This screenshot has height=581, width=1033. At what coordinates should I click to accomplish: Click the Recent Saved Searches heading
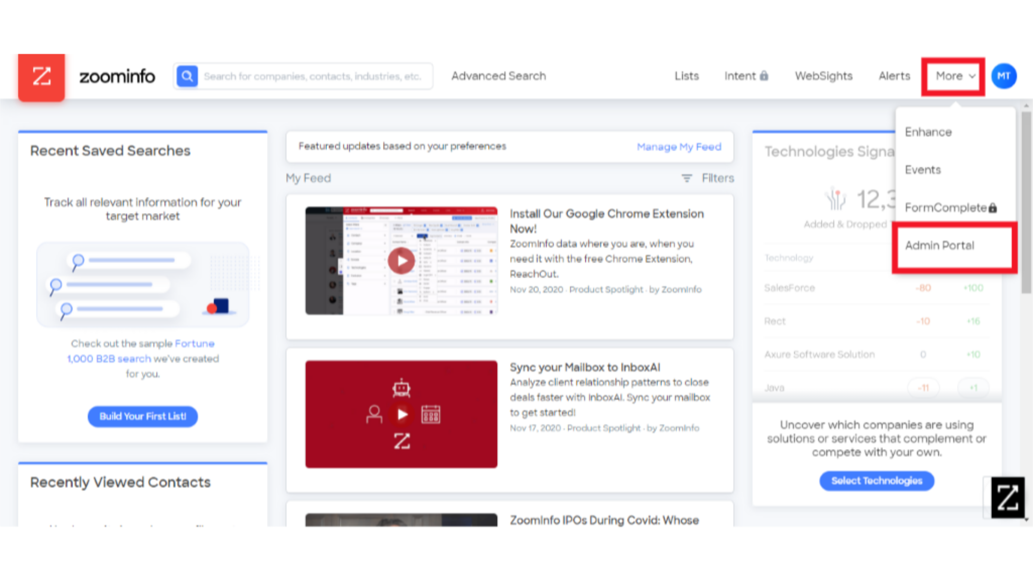pyautogui.click(x=110, y=151)
